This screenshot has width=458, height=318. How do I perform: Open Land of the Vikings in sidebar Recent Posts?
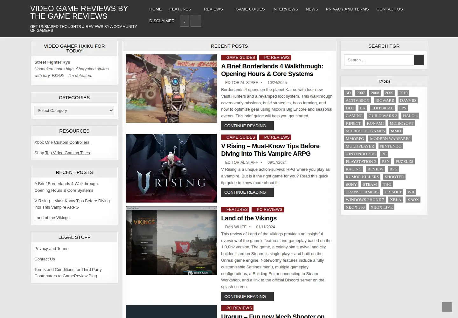pos(52,218)
